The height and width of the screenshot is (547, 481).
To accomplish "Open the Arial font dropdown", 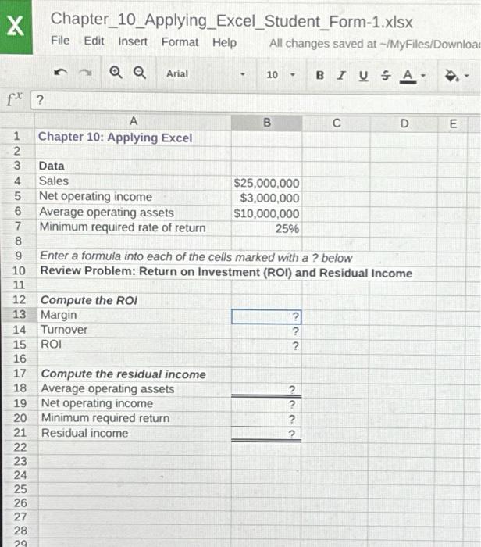I will tap(206, 74).
